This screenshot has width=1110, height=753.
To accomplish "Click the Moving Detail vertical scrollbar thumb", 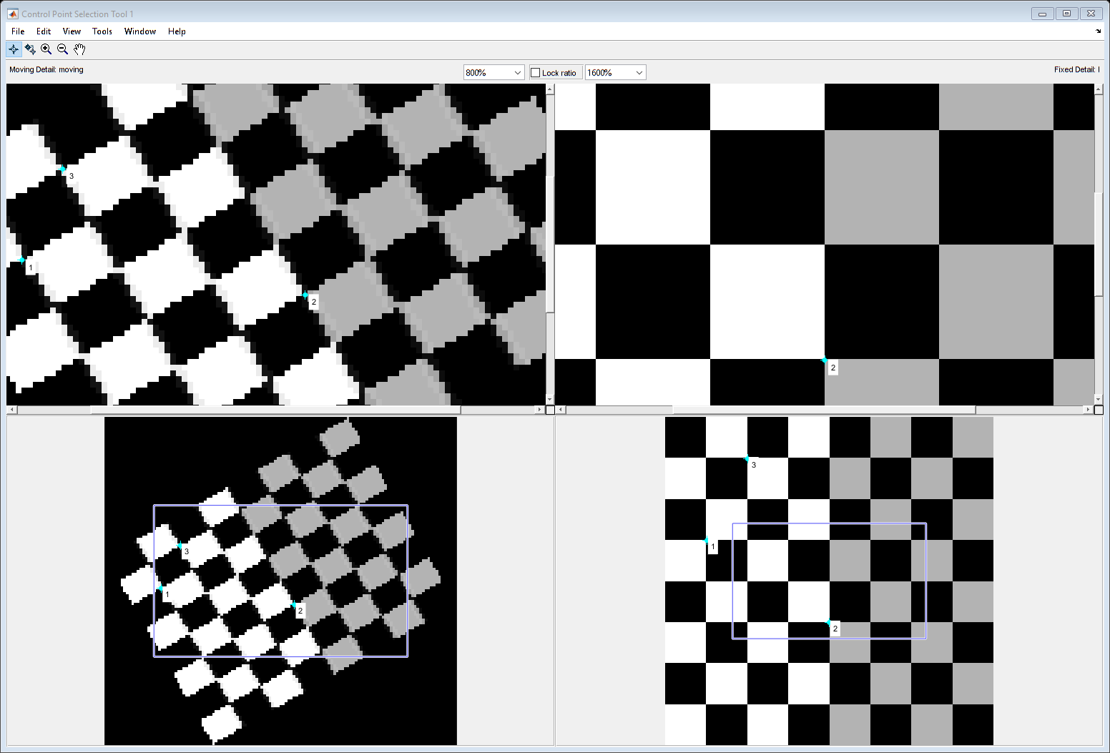I will point(550,244).
